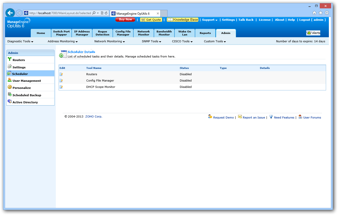Click the Report an Issue envelope icon
The height and width of the screenshot is (215, 338).
[240, 117]
